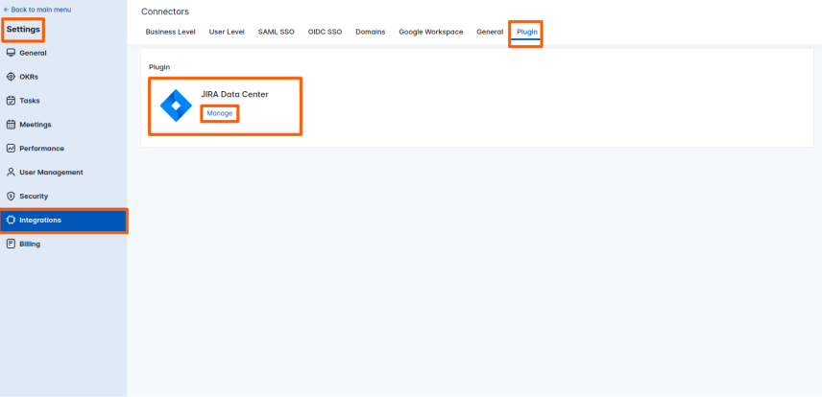Select Integrations in the sidebar
Image resolution: width=822 pixels, height=397 pixels.
(x=63, y=220)
